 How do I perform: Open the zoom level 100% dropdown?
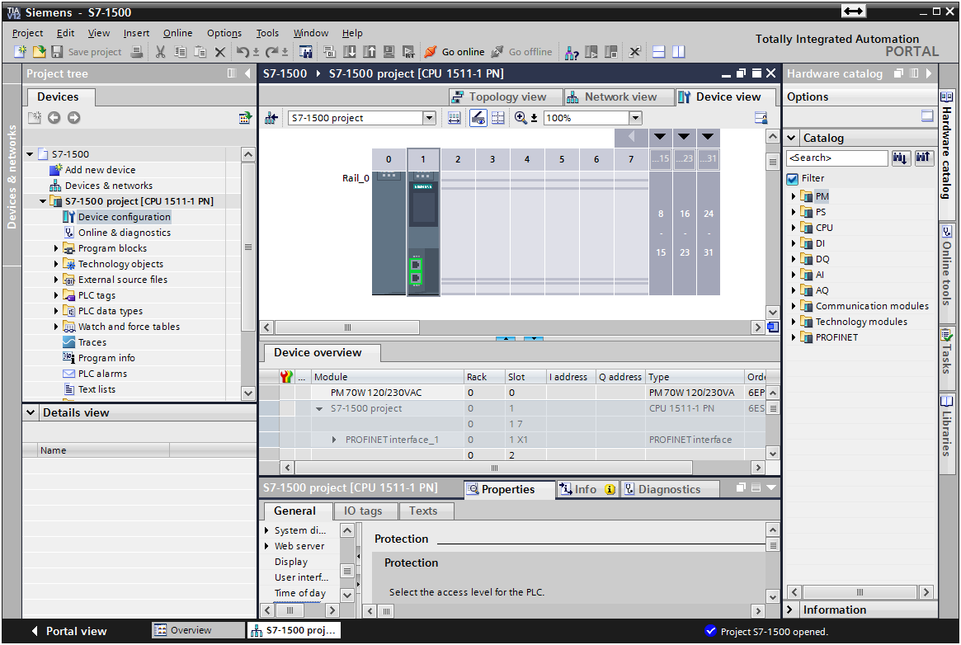click(635, 118)
